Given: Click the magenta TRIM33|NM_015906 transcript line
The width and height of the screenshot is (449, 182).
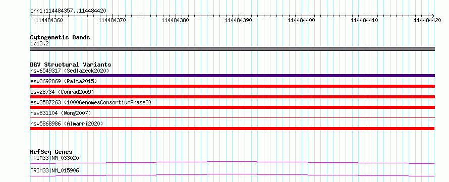Looking at the screenshot, I should 232,175.
